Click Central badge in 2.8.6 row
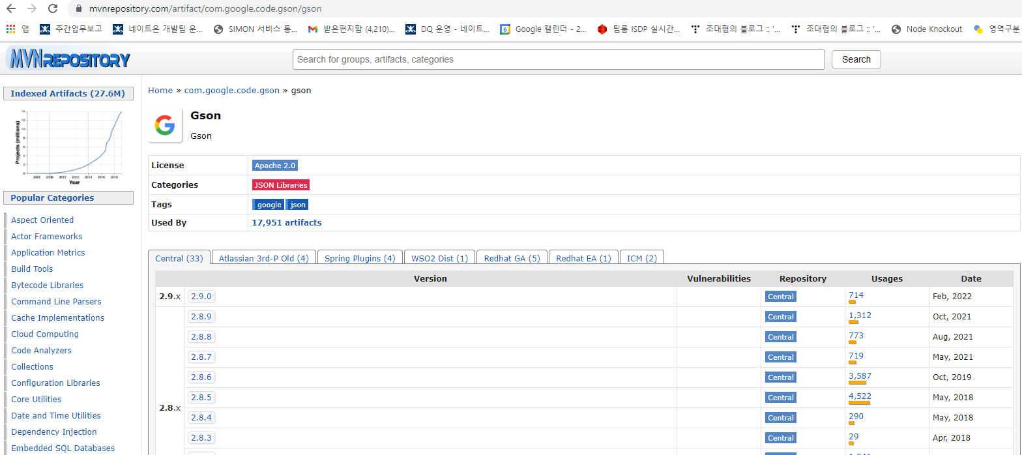1022x455 pixels. 781,377
